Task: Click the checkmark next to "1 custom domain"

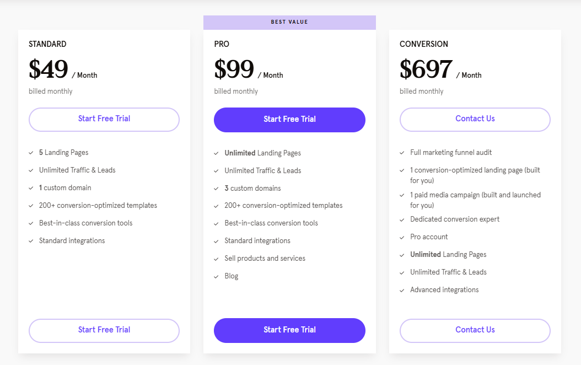Action: pos(31,188)
